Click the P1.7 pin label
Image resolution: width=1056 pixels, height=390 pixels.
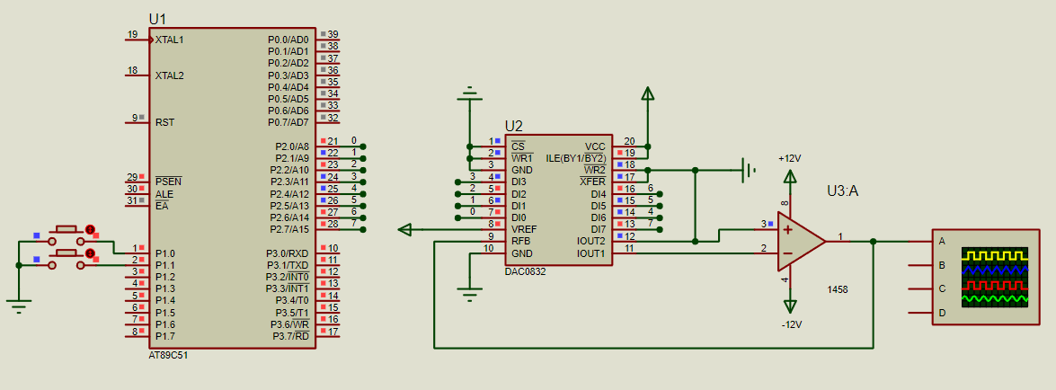click(165, 335)
